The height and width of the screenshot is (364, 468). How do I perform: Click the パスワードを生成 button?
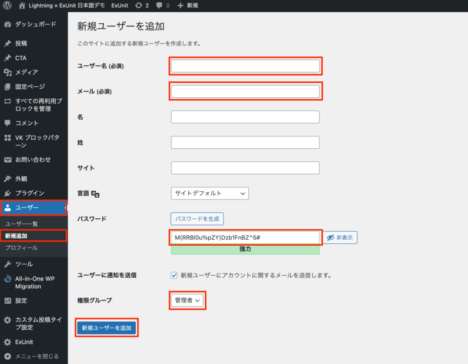tap(197, 219)
